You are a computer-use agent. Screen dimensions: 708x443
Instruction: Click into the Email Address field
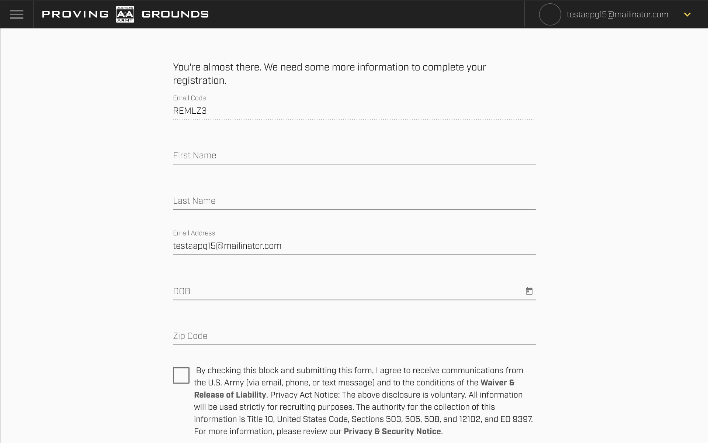(354, 246)
